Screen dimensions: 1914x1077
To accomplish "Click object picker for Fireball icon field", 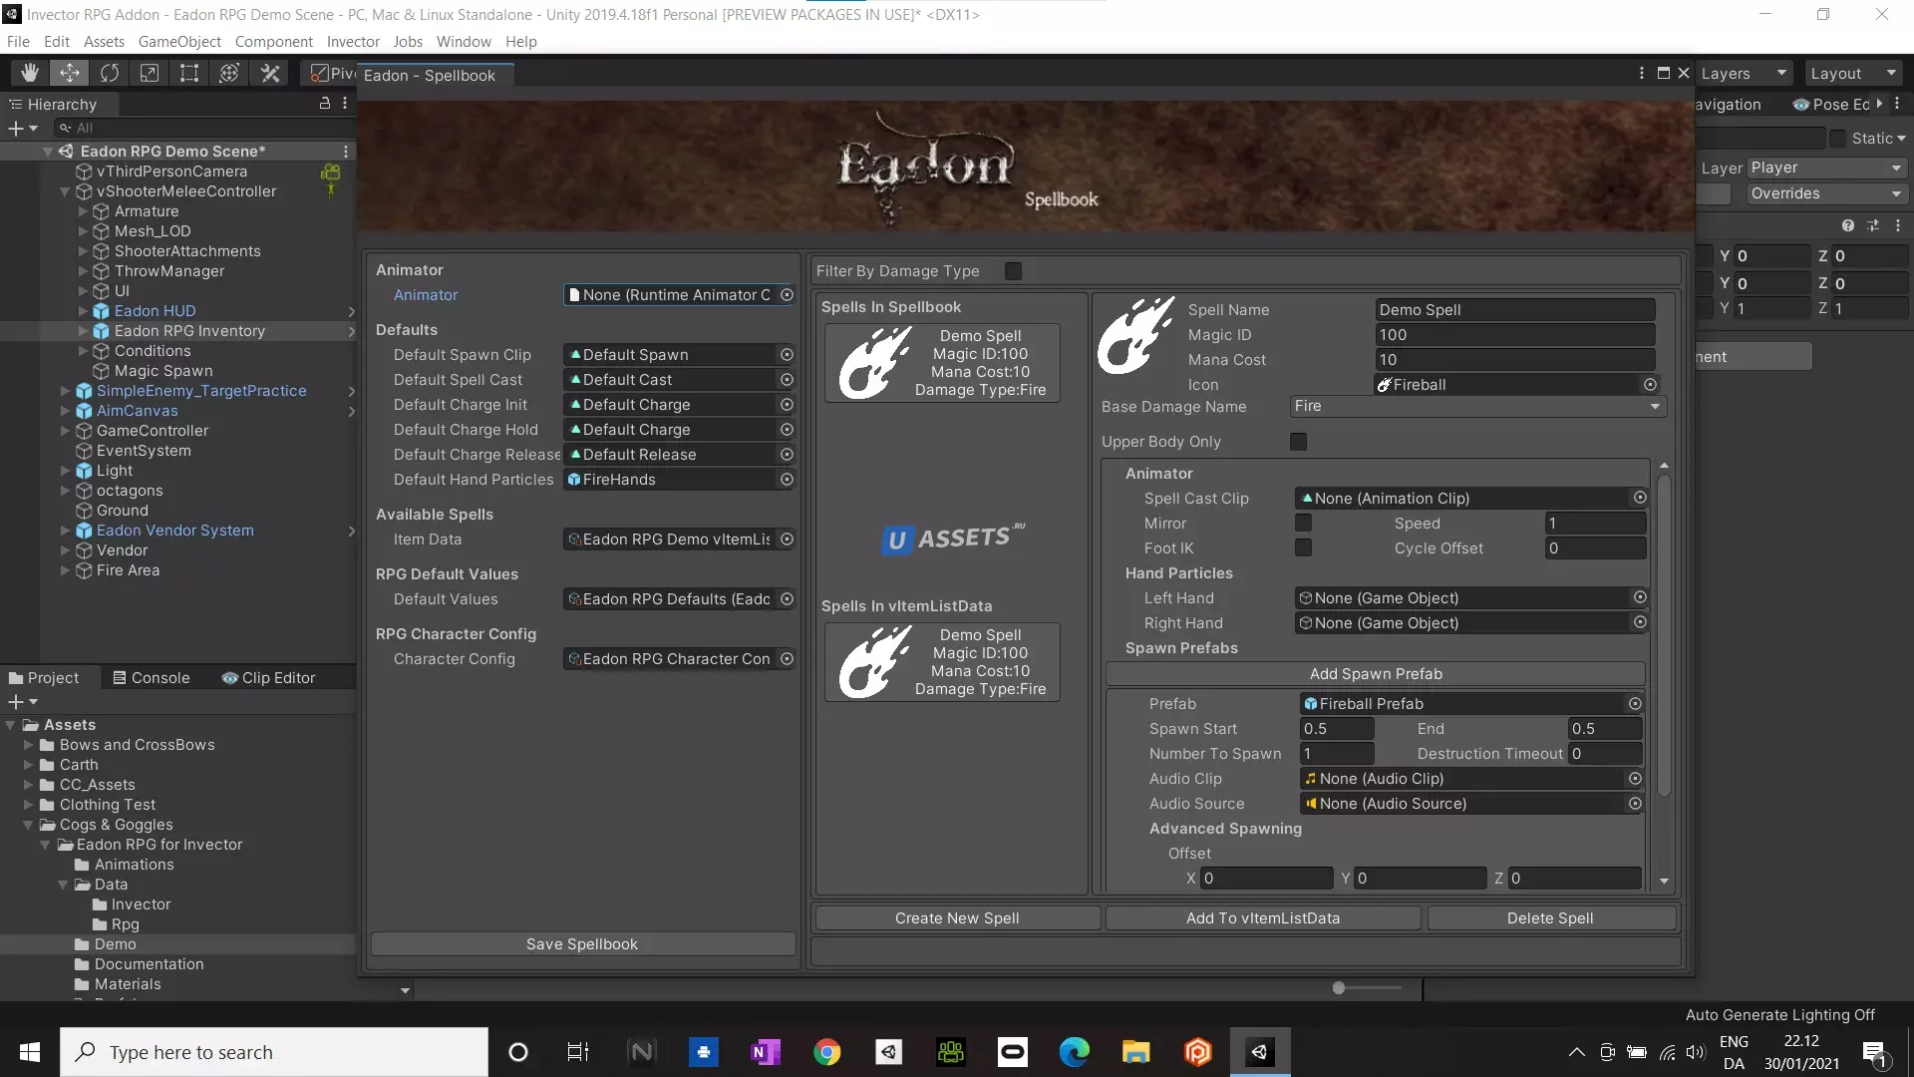I will [1650, 385].
